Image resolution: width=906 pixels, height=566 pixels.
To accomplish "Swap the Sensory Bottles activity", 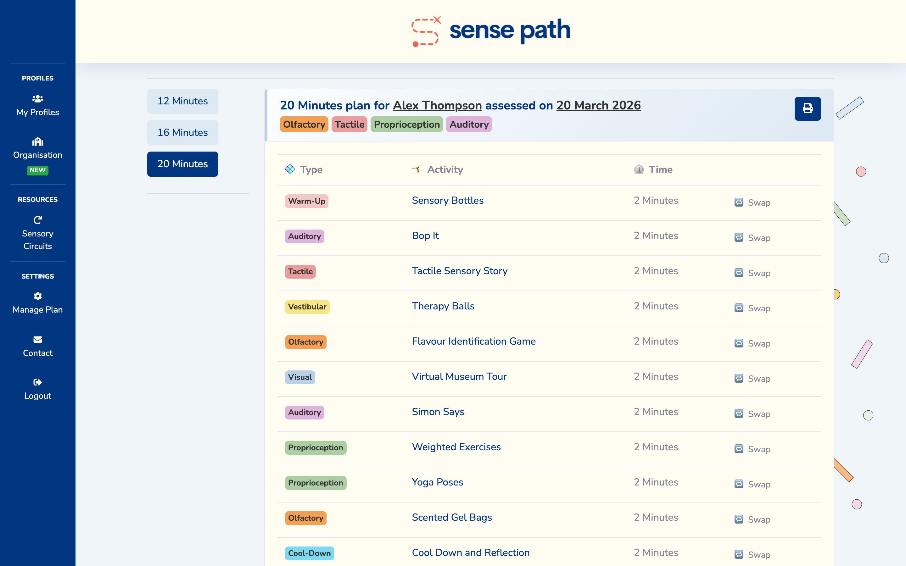I will point(752,202).
